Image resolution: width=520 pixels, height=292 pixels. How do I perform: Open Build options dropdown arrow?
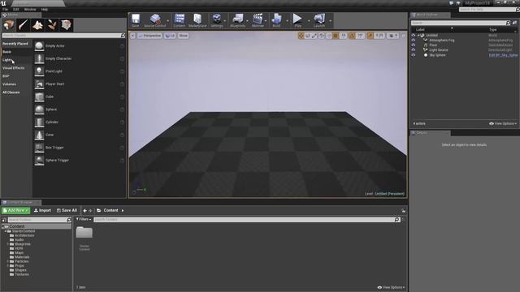tap(287, 21)
